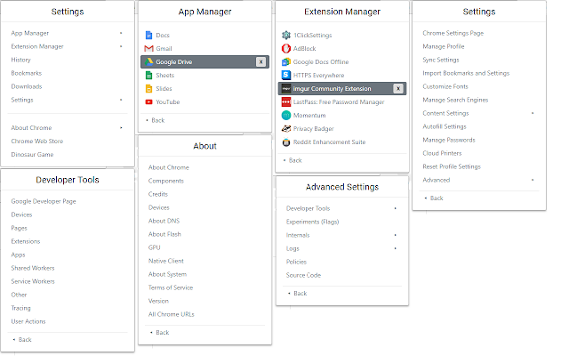Select Policies in Advanced Settings
569x356 pixels.
[x=296, y=262]
